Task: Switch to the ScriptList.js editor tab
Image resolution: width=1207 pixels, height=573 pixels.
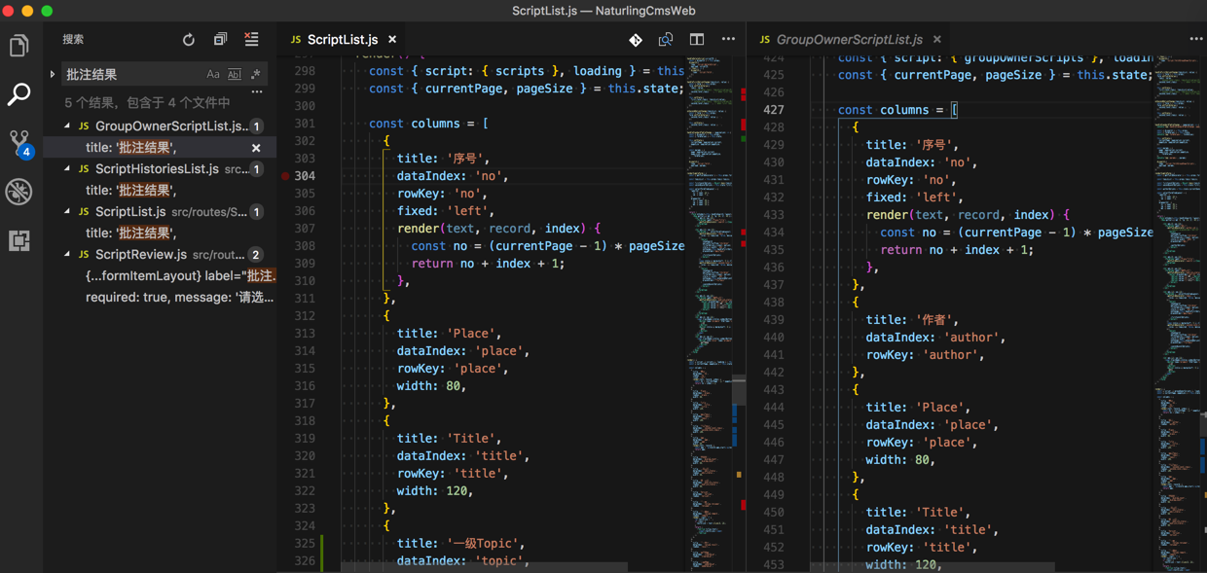Action: pos(342,40)
